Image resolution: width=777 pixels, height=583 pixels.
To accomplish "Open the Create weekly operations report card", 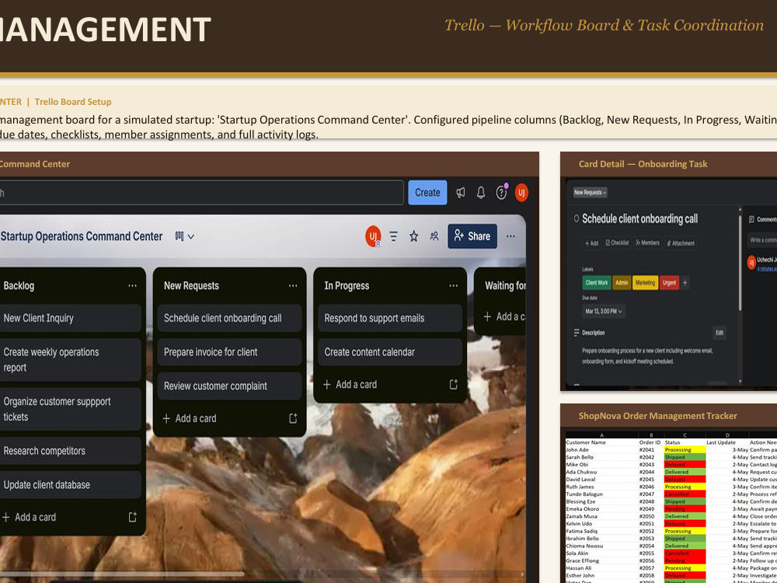I will 71,360.
